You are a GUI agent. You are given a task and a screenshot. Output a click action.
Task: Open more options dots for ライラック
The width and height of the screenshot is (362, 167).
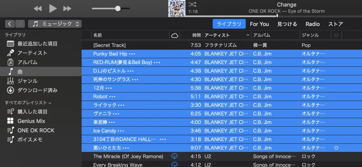121,105
